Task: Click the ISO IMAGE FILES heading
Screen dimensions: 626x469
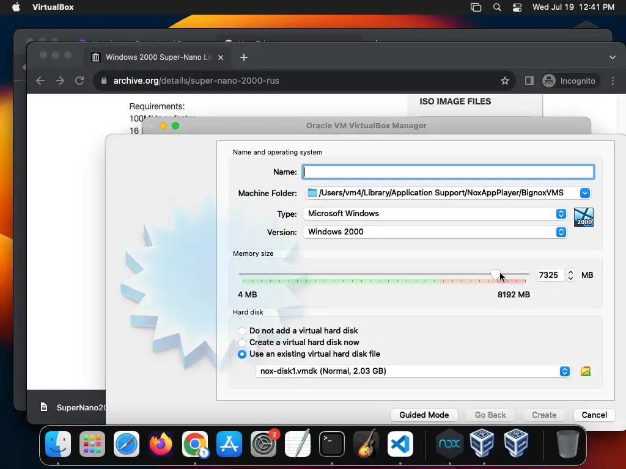Action: pos(455,101)
